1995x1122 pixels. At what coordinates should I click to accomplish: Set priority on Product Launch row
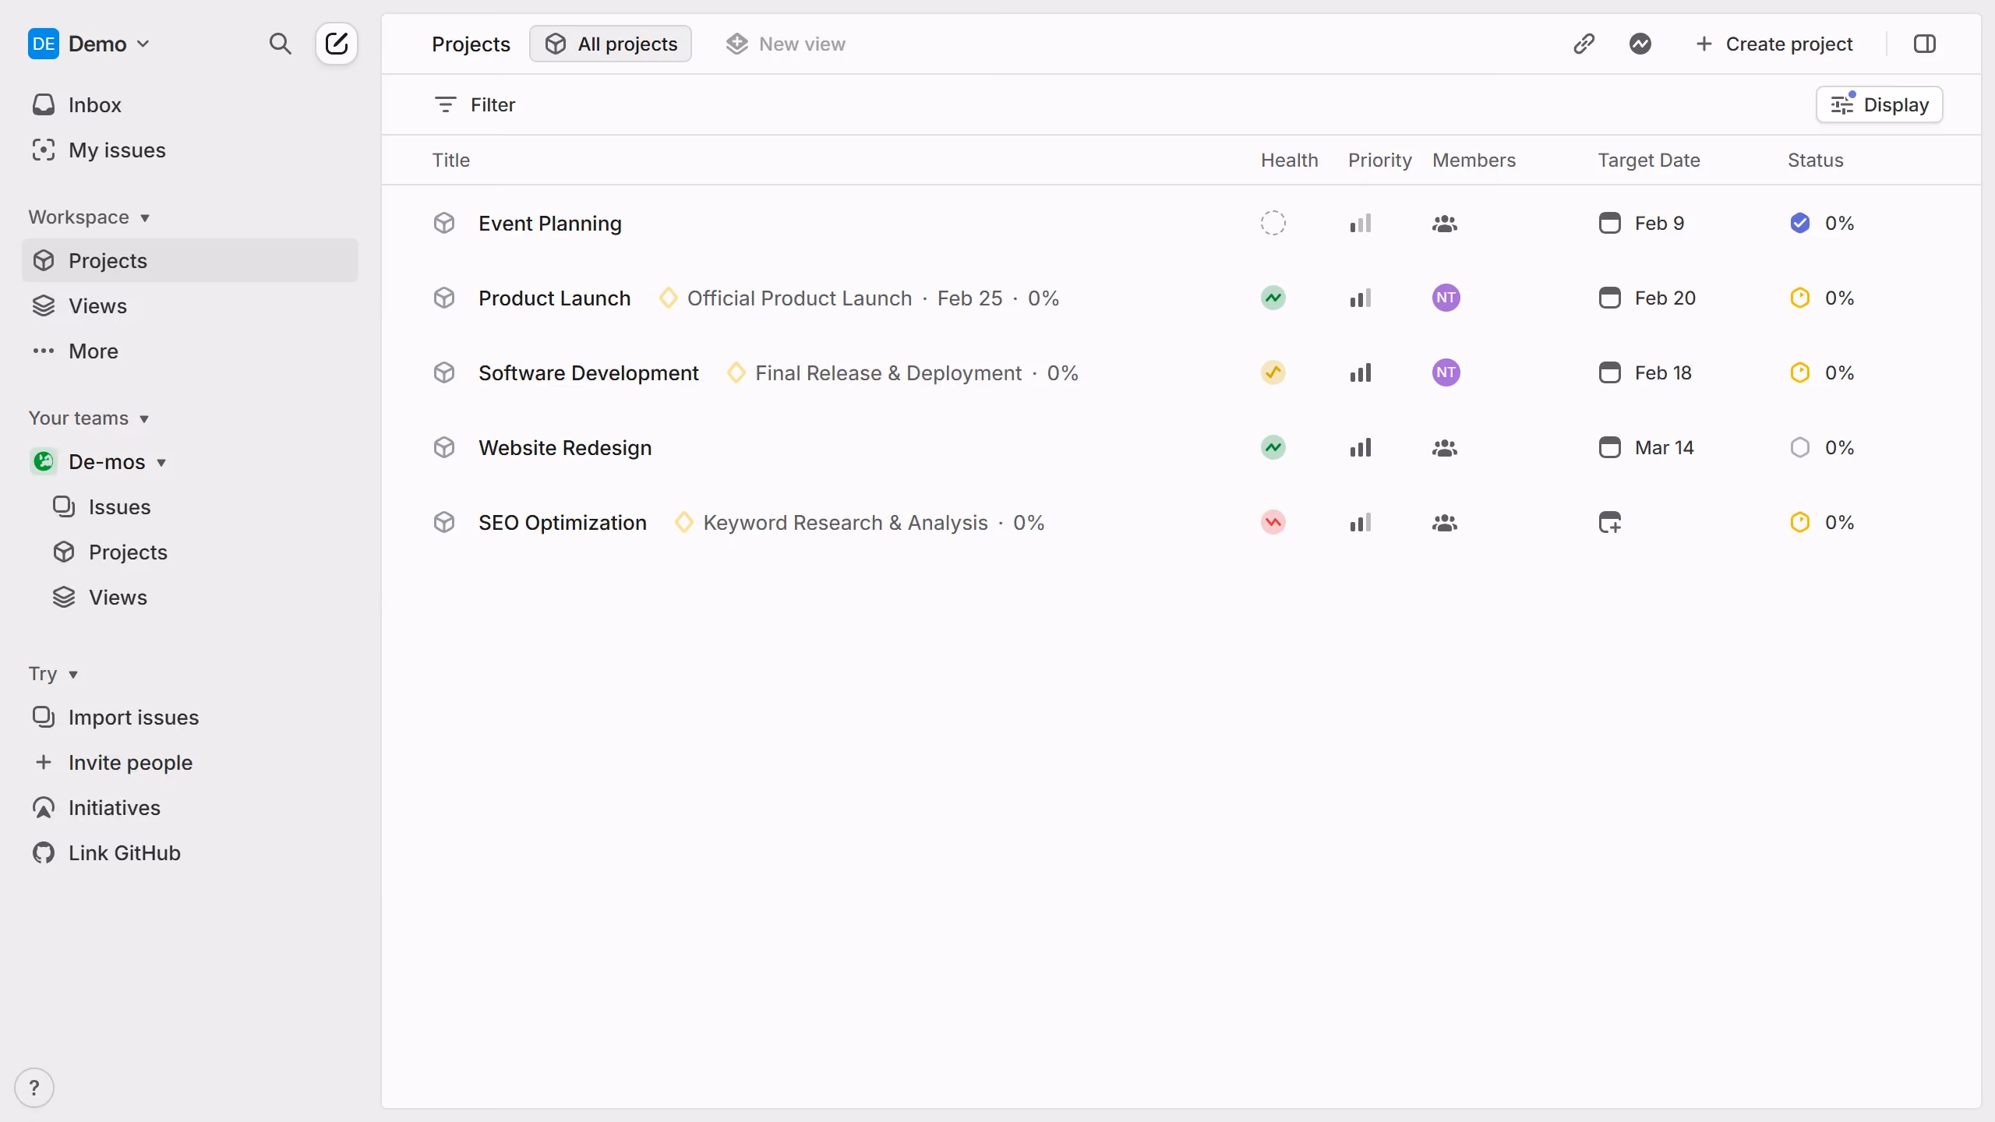[1361, 298]
